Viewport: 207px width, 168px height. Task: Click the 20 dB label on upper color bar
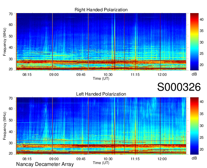click(202, 65)
